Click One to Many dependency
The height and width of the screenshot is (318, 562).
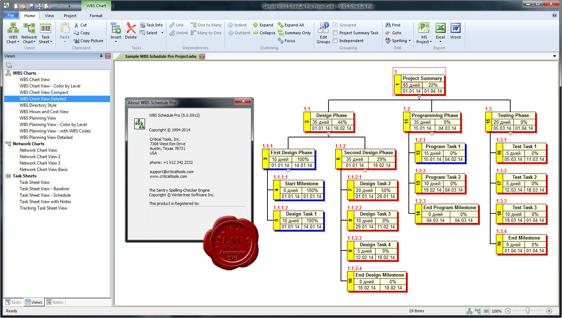(206, 25)
